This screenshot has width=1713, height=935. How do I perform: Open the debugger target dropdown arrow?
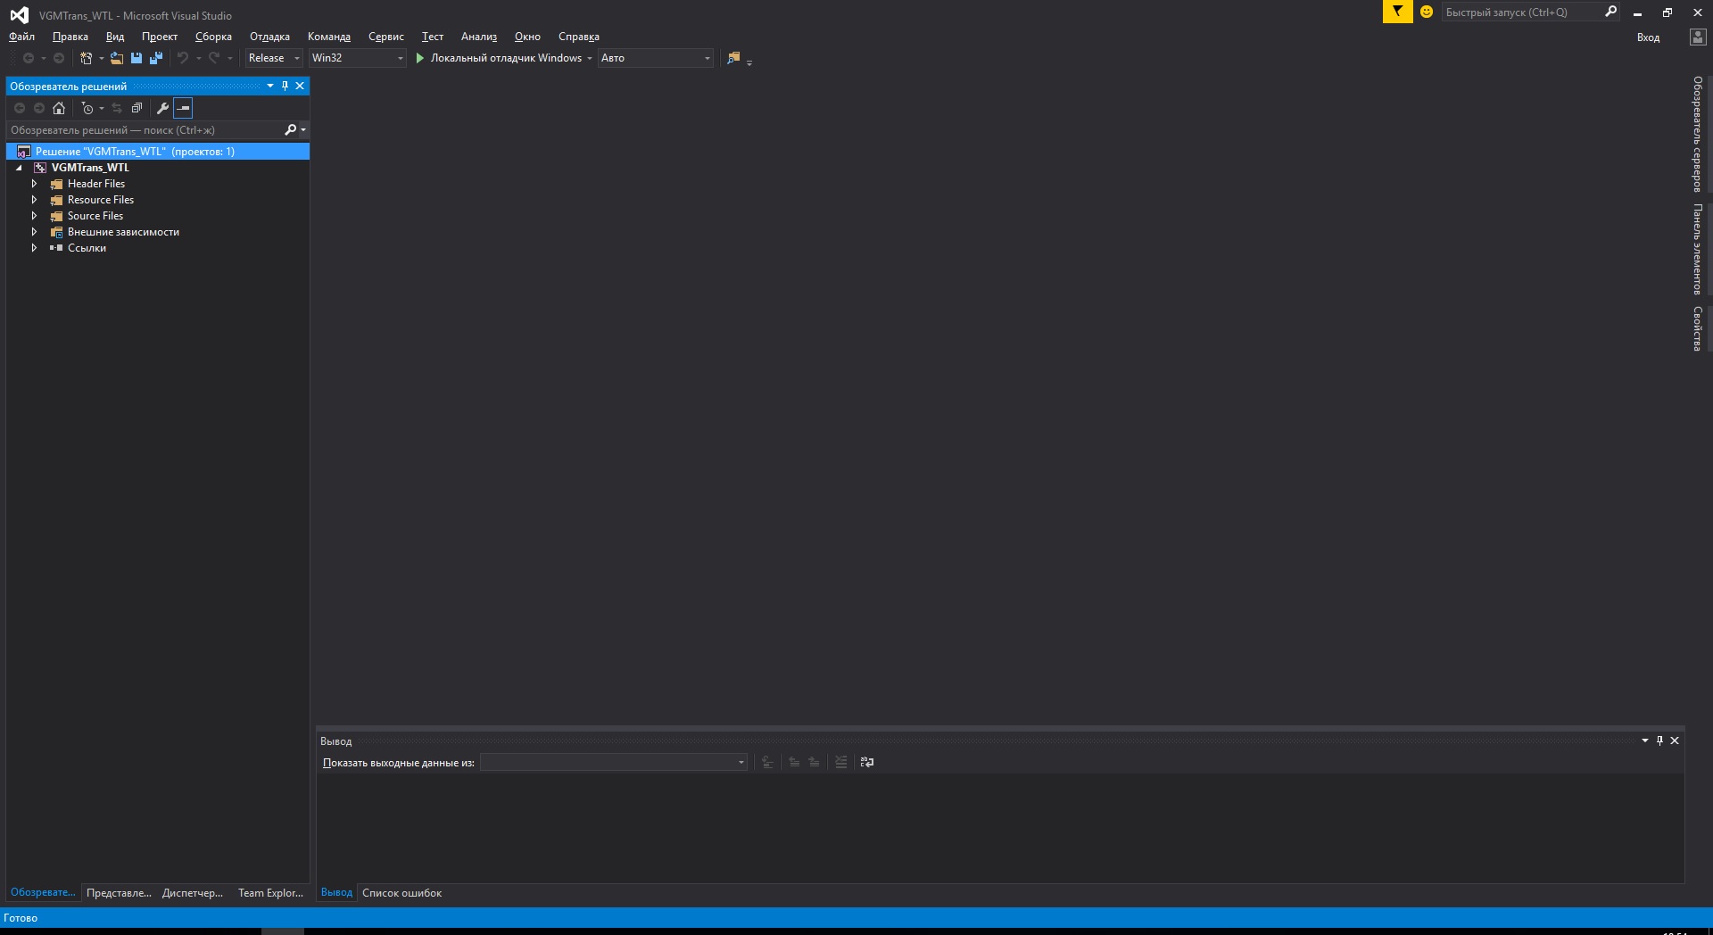tap(590, 58)
